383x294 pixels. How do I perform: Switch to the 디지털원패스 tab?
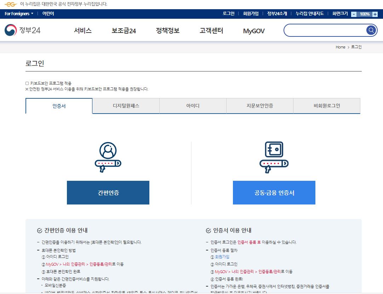tap(126, 106)
